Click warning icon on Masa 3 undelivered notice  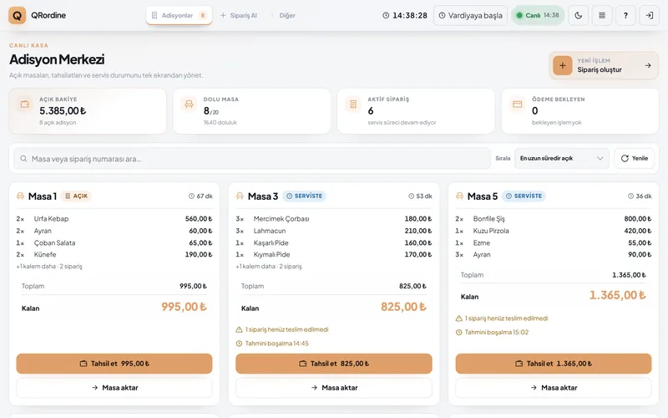tap(239, 329)
